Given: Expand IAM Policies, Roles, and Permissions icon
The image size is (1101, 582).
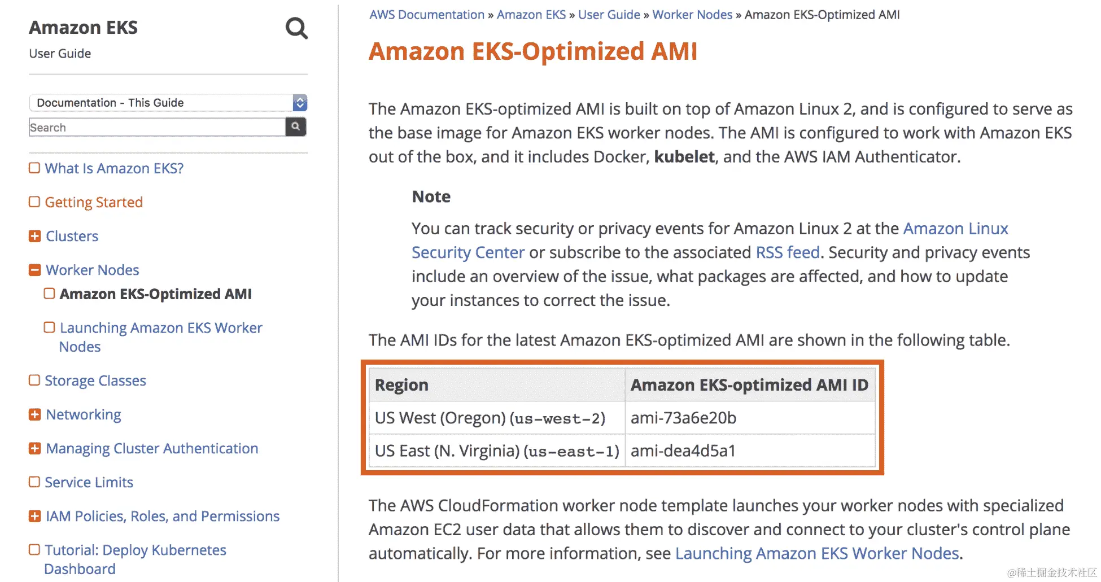Looking at the screenshot, I should (35, 516).
